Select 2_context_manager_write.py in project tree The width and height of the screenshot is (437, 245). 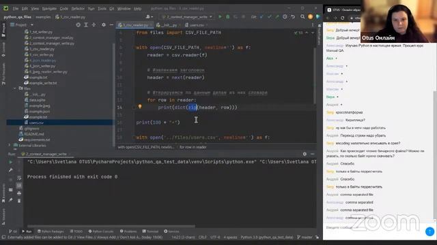pos(52,44)
